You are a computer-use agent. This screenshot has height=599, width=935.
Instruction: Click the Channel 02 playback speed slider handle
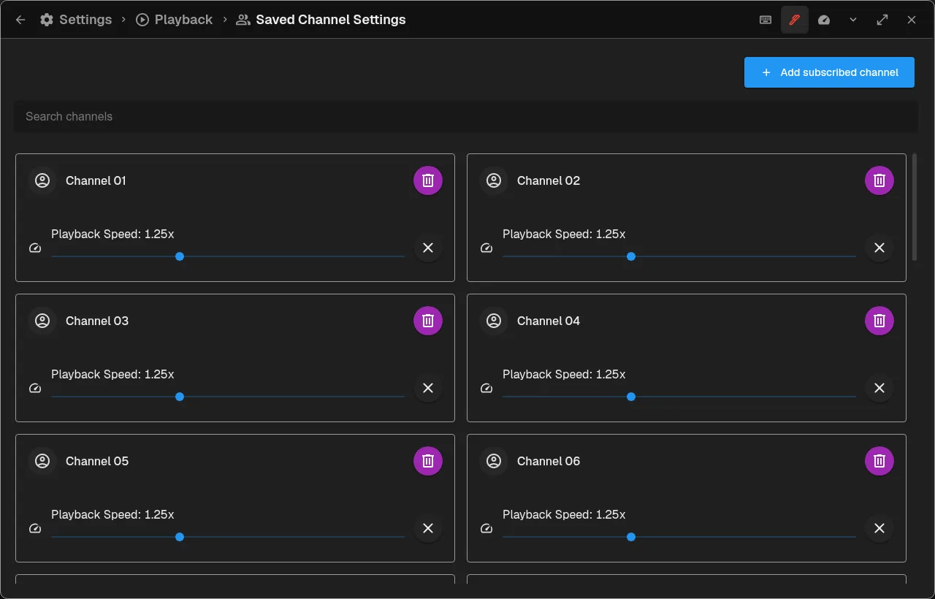click(631, 256)
